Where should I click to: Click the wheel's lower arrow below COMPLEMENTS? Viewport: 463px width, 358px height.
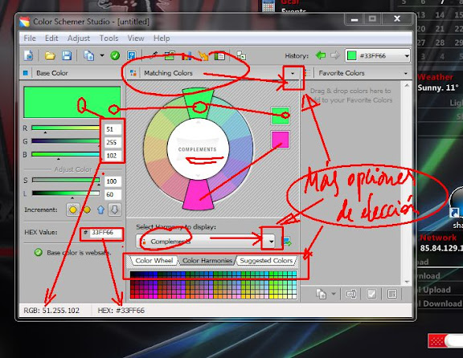coord(198,176)
